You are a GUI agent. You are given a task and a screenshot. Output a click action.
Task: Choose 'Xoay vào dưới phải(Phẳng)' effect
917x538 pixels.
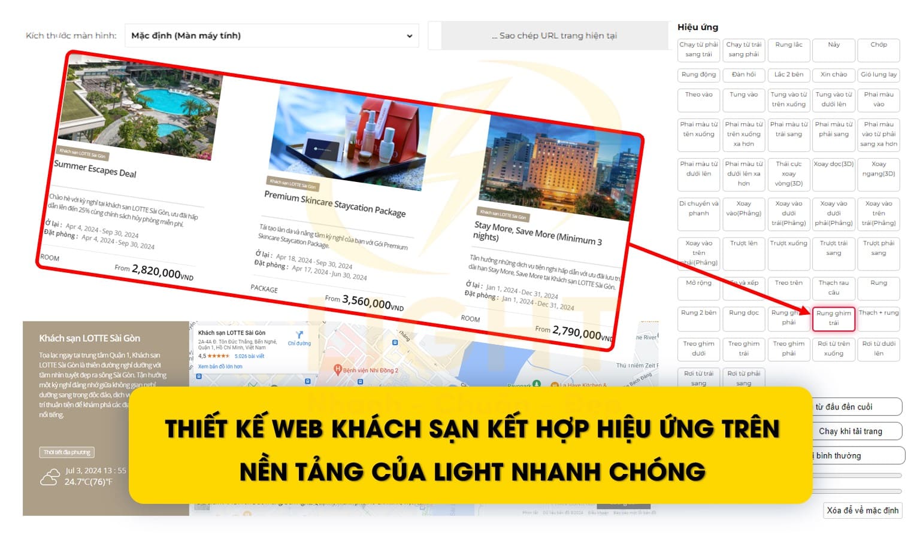833,214
